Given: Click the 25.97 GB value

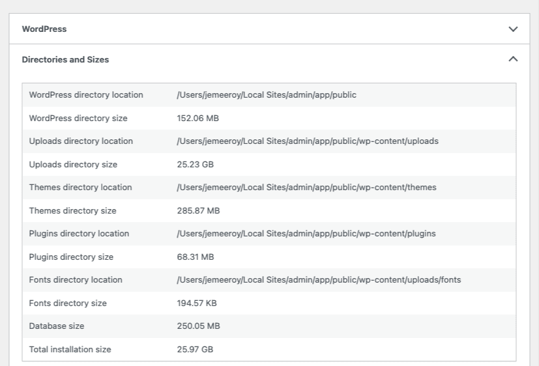Looking at the screenshot, I should tap(195, 350).
